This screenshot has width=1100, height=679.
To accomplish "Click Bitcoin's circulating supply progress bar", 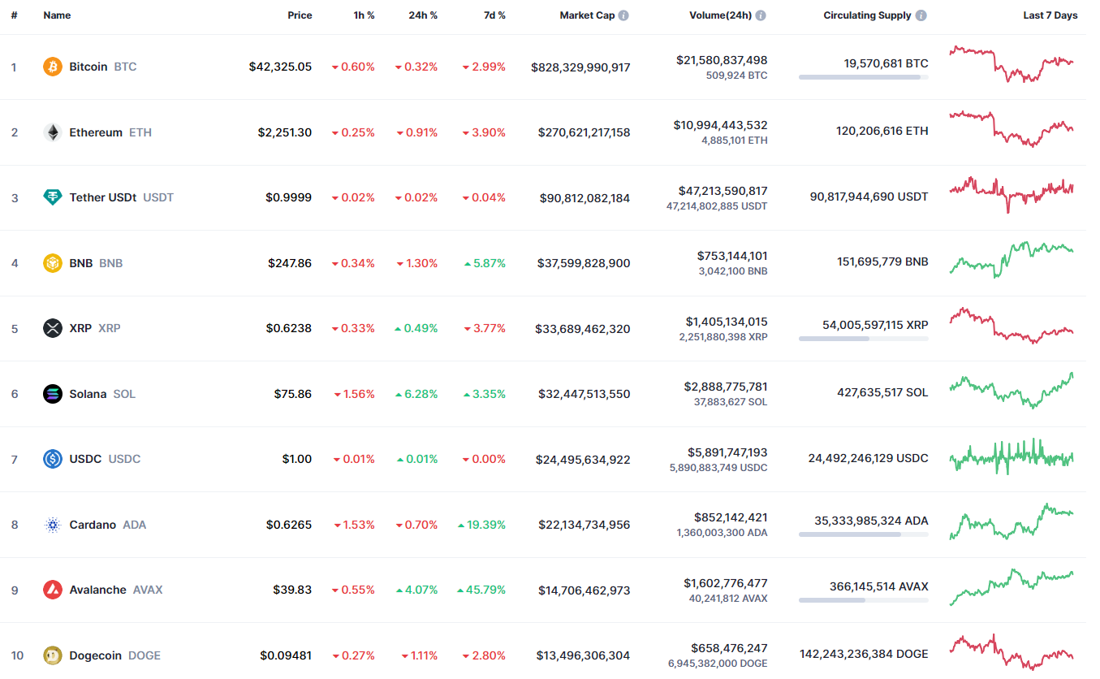I will pos(863,77).
